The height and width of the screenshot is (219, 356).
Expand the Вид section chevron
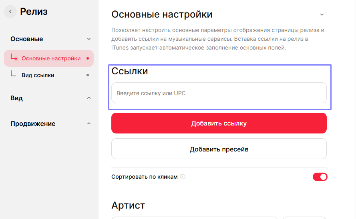coord(89,98)
